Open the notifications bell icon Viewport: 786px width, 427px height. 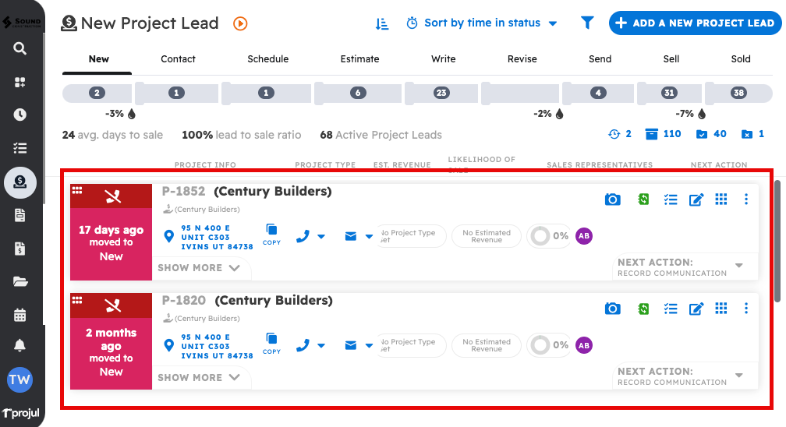pos(20,345)
